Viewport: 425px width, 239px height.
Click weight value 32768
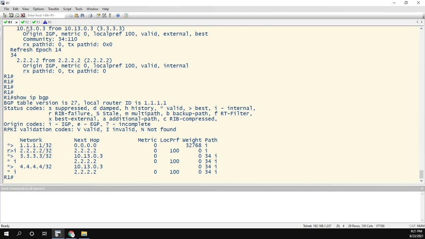[x=194, y=145]
